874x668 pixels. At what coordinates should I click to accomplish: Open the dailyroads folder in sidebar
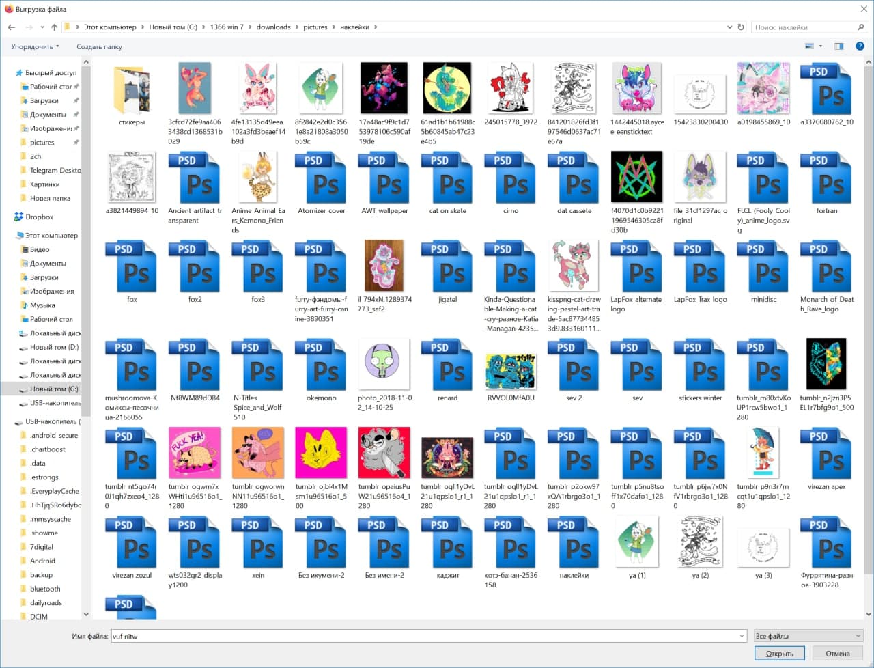46,602
